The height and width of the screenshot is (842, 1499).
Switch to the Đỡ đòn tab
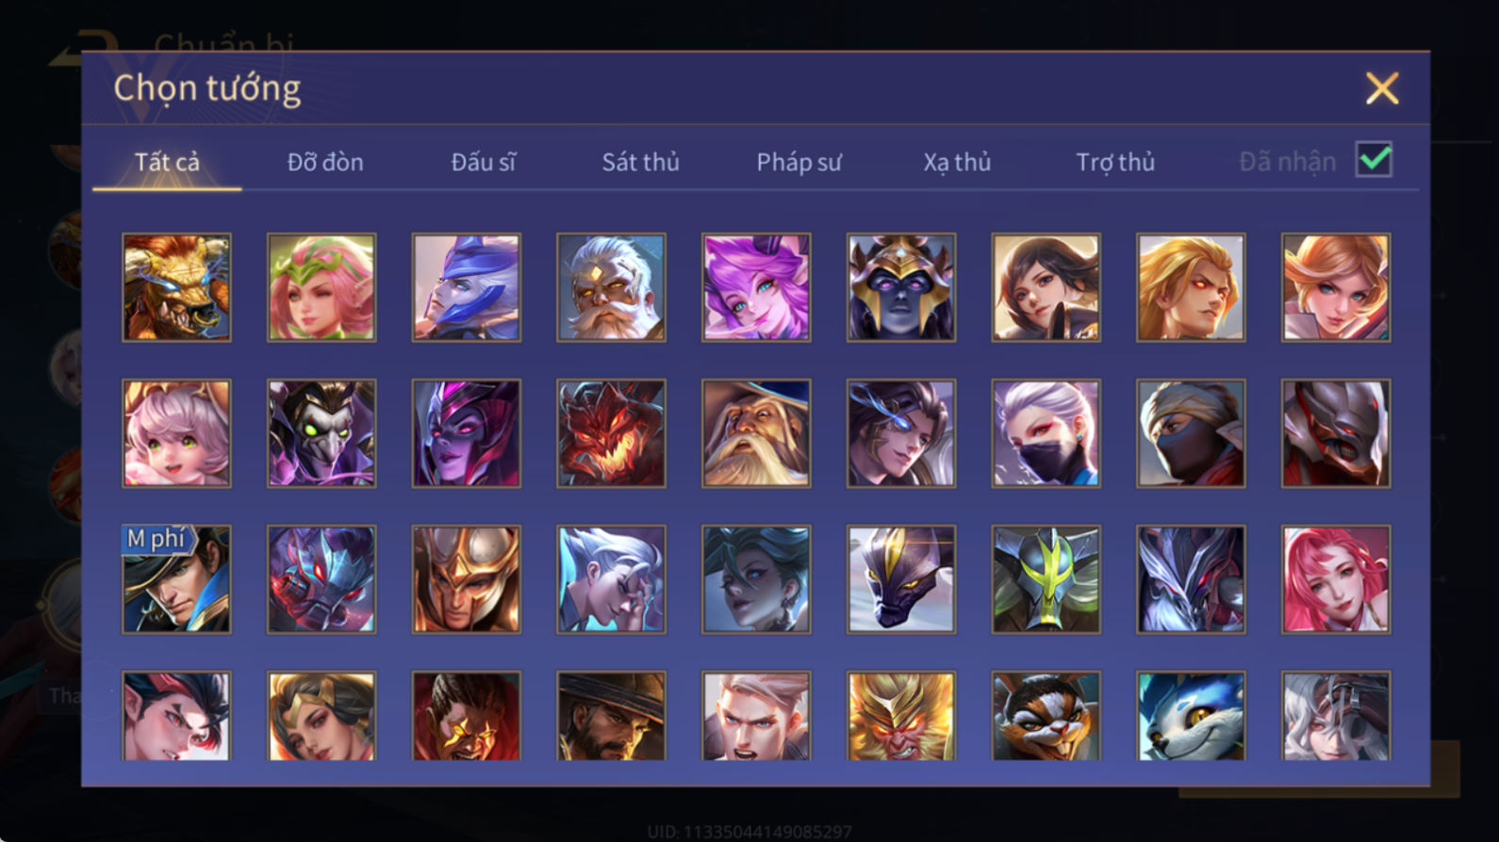coord(325,162)
